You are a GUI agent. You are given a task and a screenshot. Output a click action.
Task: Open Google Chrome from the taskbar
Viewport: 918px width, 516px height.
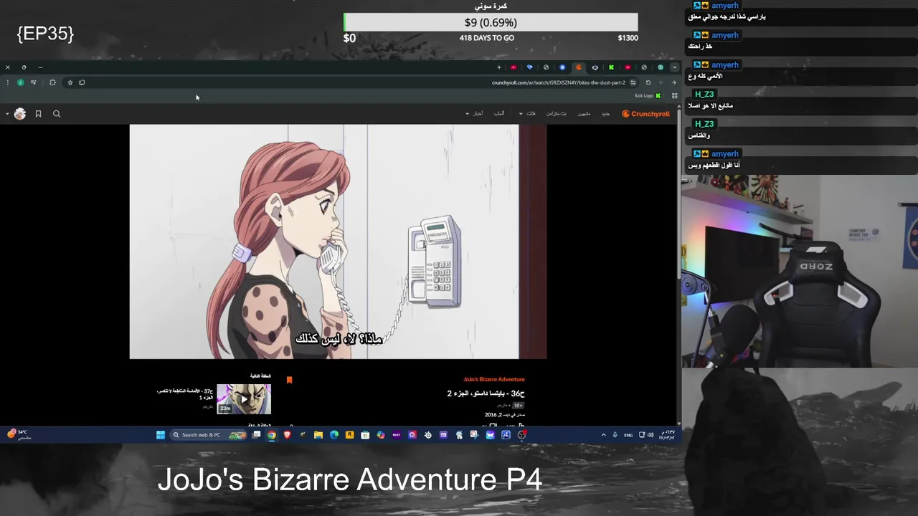[x=271, y=434]
